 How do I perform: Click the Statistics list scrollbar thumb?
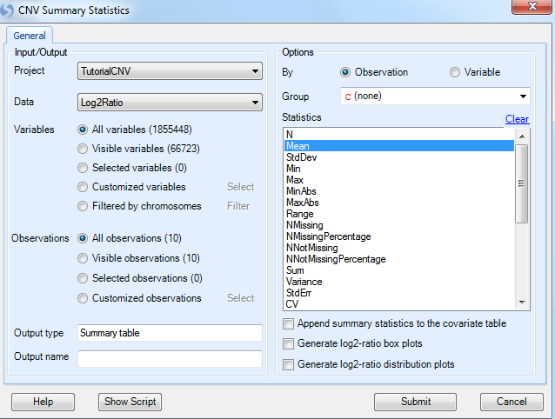pyautogui.click(x=522, y=183)
